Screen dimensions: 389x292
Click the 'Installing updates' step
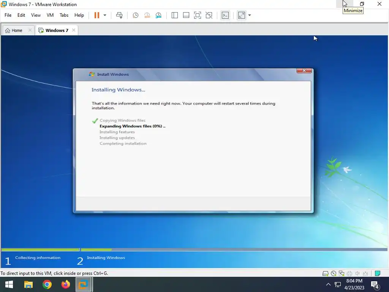[117, 138]
